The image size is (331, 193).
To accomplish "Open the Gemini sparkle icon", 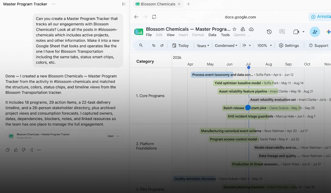I will point(328,32).
